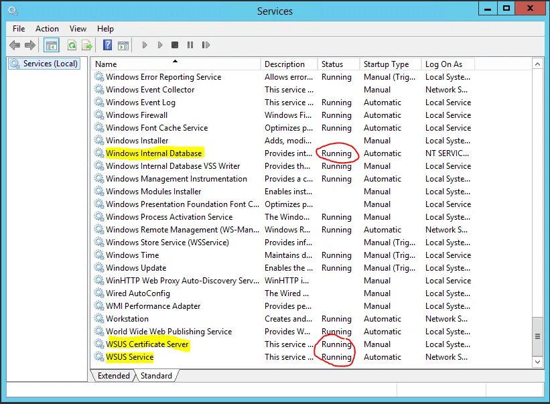Viewport: 550px width, 404px height.
Task: Select Windows Management Instrumentation service
Action: (x=176, y=178)
